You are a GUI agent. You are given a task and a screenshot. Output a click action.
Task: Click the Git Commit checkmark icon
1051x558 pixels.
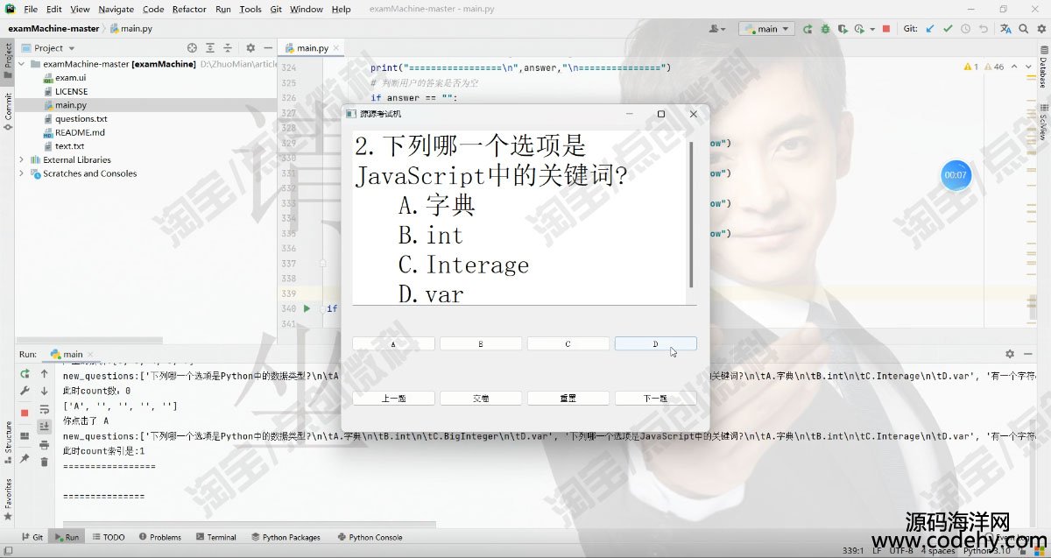(948, 29)
